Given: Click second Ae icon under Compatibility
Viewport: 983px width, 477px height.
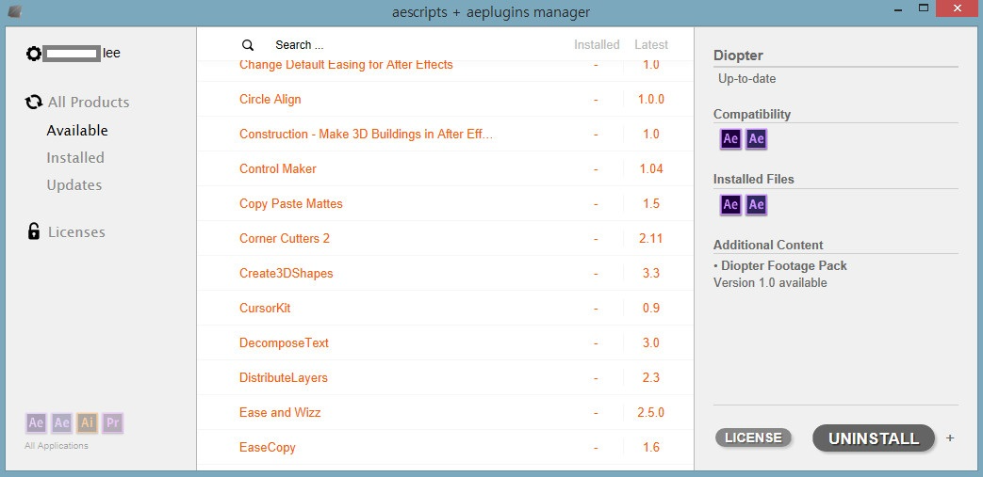Looking at the screenshot, I should click(x=756, y=138).
